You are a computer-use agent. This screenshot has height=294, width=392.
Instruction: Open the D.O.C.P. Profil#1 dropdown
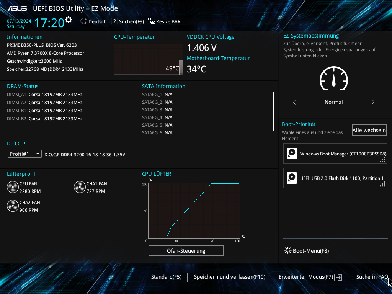pos(24,154)
